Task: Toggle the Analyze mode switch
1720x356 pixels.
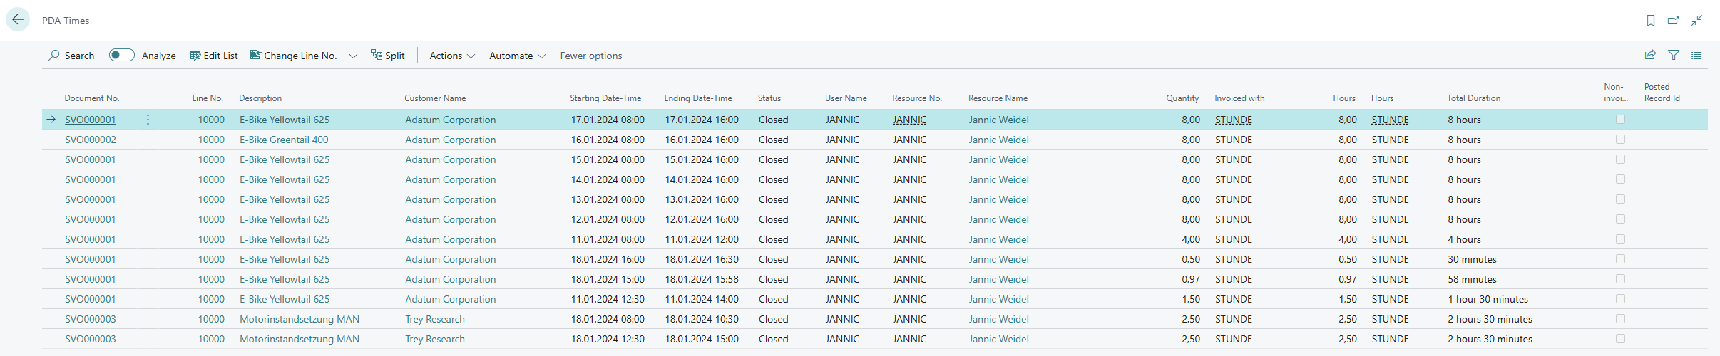Action: (122, 56)
